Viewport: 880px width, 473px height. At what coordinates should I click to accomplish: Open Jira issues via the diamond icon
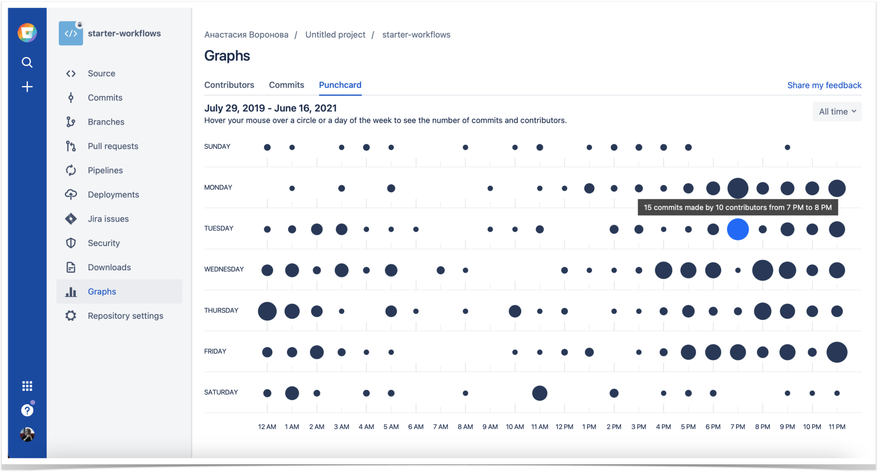click(71, 219)
